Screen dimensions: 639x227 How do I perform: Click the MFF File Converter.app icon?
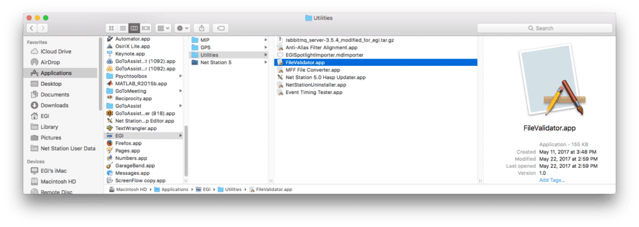pos(280,70)
